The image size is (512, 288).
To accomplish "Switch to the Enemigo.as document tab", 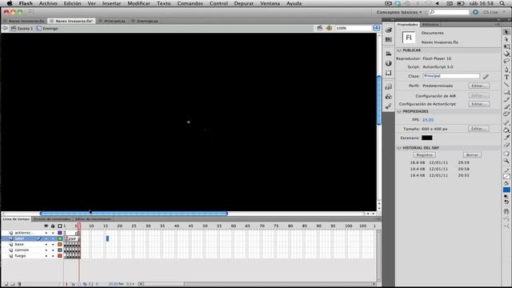I will pyautogui.click(x=147, y=21).
